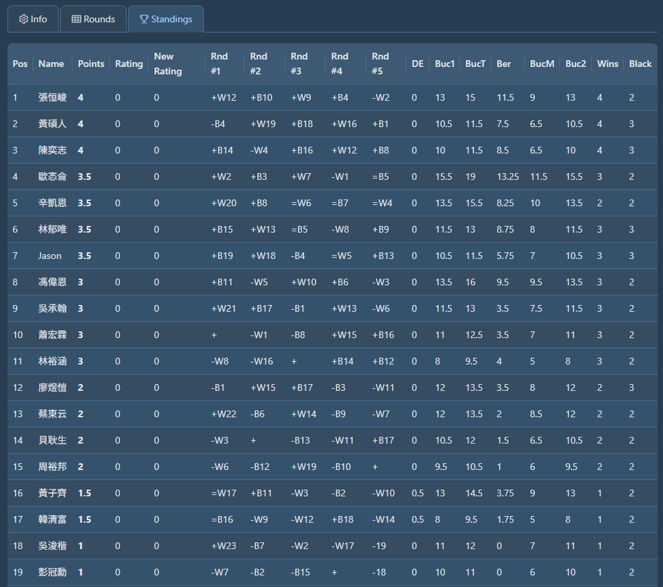
Task: Click the BucM column header
Action: click(x=542, y=64)
